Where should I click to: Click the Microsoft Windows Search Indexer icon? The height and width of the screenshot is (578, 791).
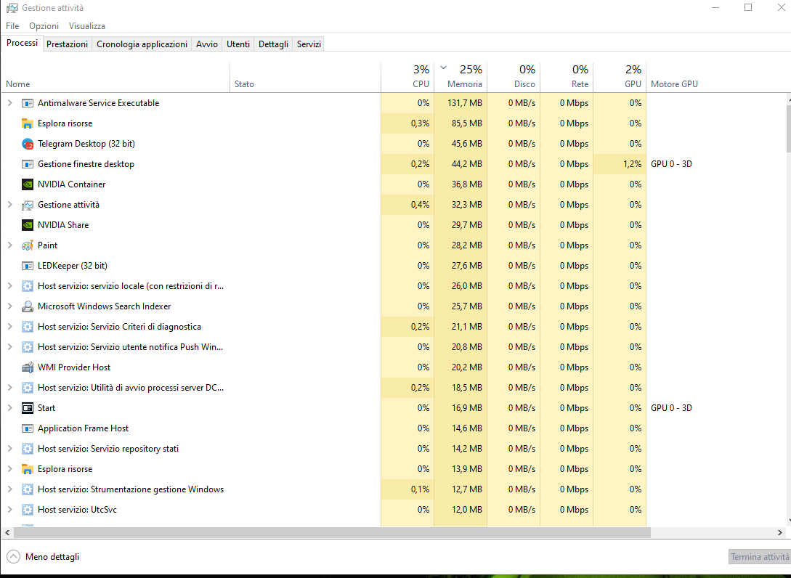click(28, 306)
